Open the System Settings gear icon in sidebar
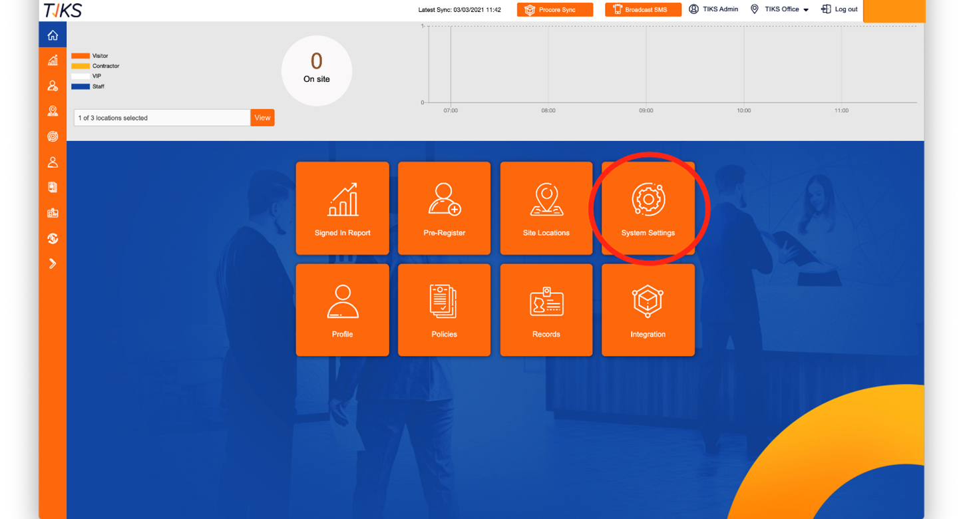Viewport: 963px width, 519px height. coord(53,136)
